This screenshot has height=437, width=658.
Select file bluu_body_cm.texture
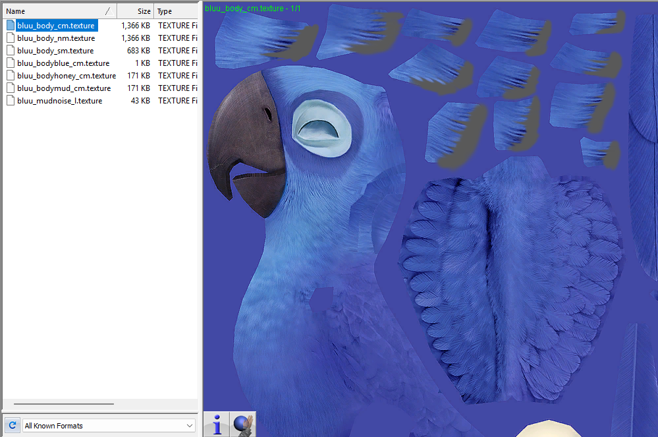click(x=56, y=26)
